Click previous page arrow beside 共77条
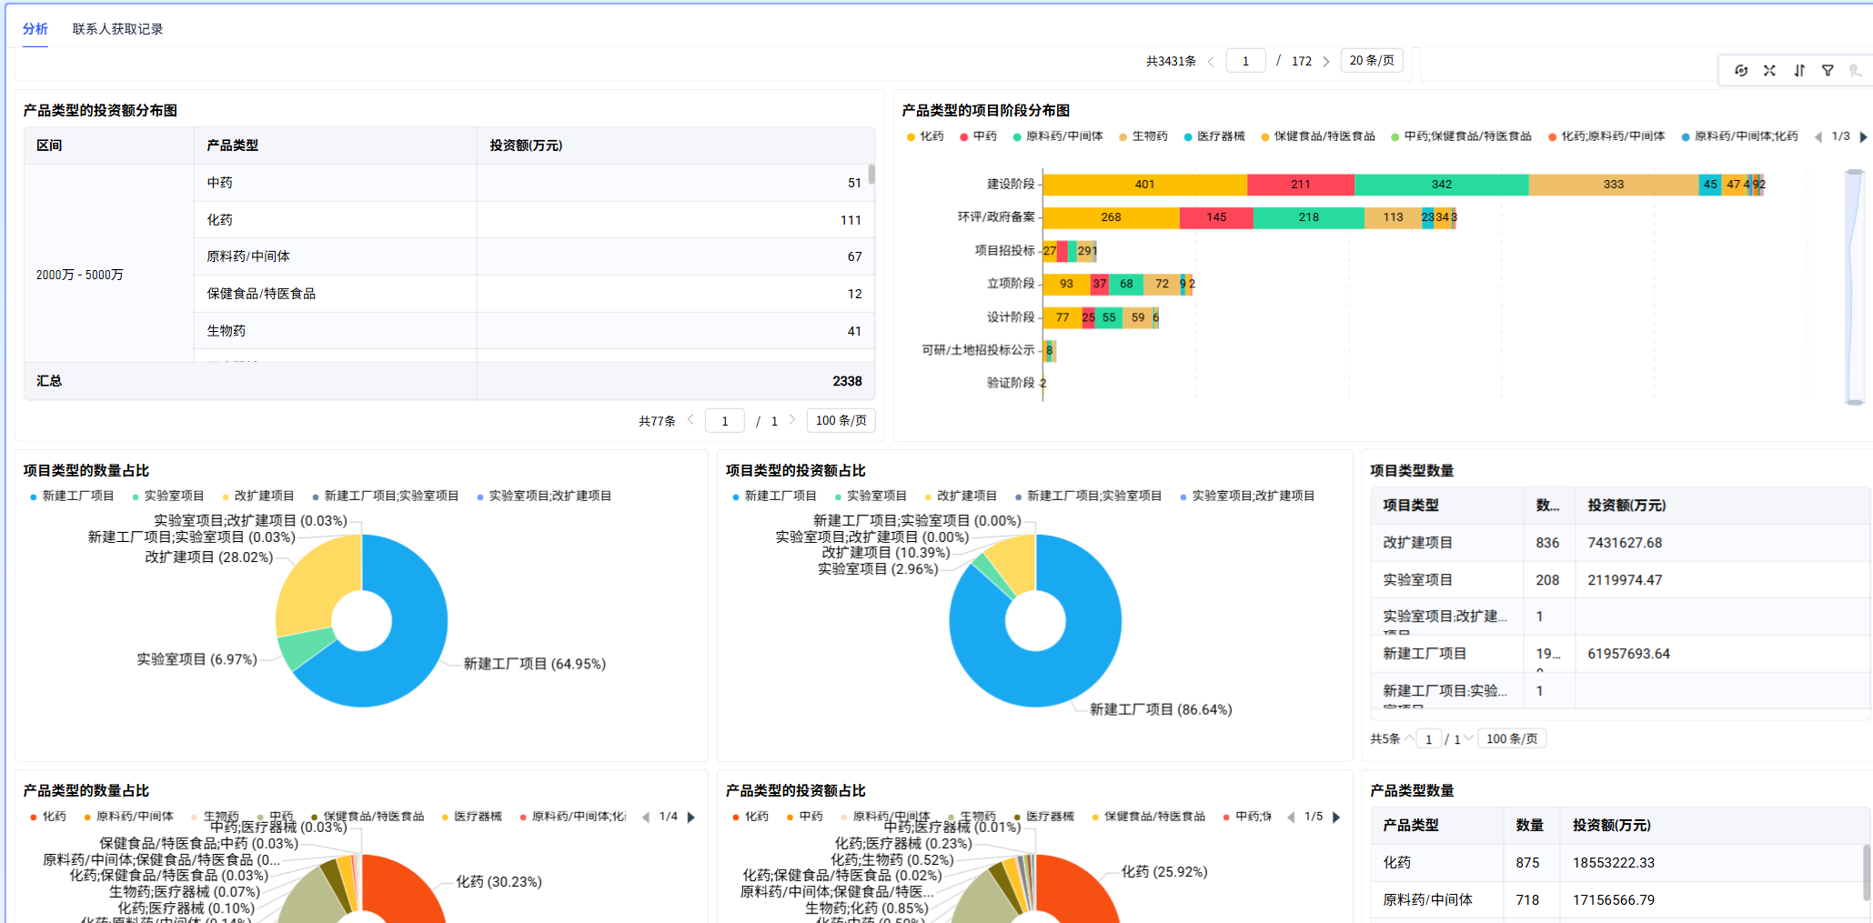This screenshot has height=923, width=1873. click(690, 420)
